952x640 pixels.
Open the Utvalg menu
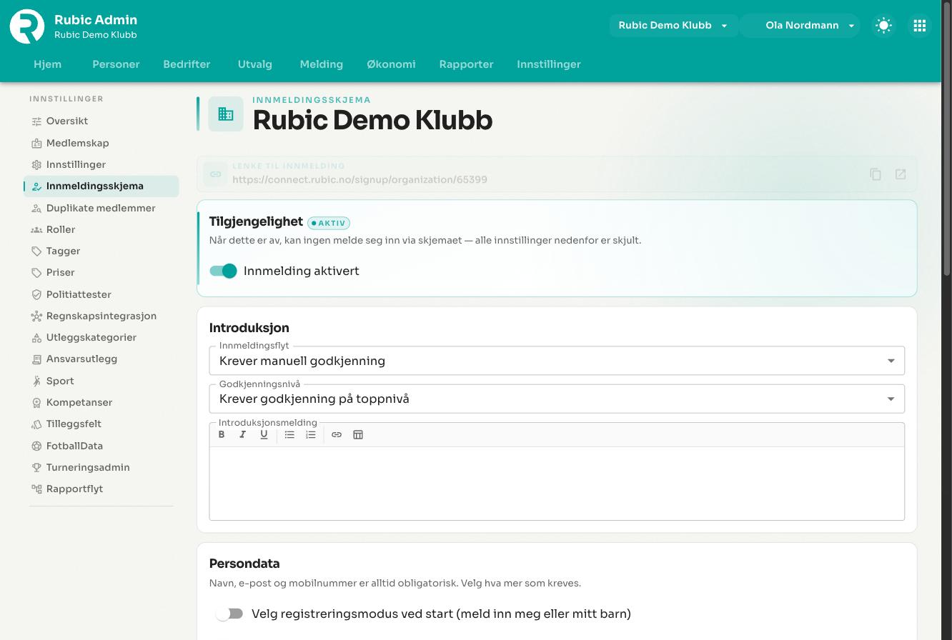[255, 64]
